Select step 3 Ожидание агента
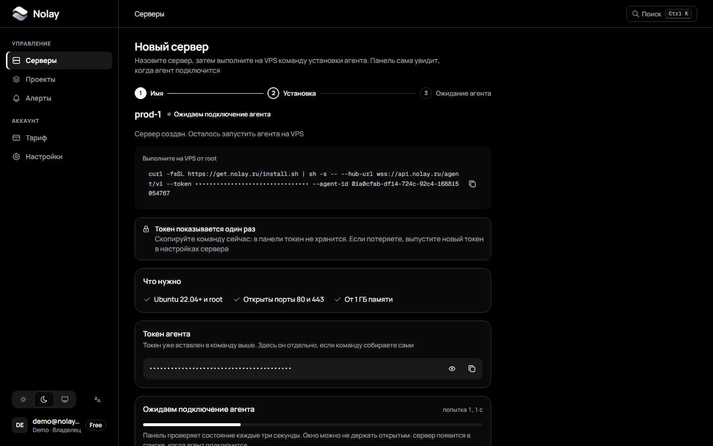Viewport: 713px width, 446px height. (x=456, y=93)
